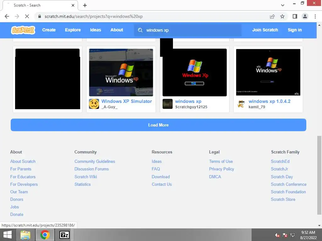Image resolution: width=322 pixels, height=241 pixels.
Task: Open Scratch Foundation link
Action: coord(288,192)
